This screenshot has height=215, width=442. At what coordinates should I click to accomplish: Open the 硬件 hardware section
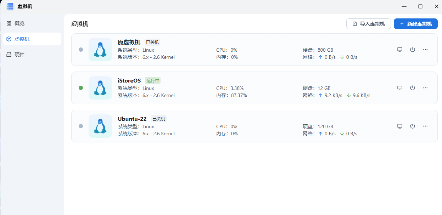click(19, 55)
